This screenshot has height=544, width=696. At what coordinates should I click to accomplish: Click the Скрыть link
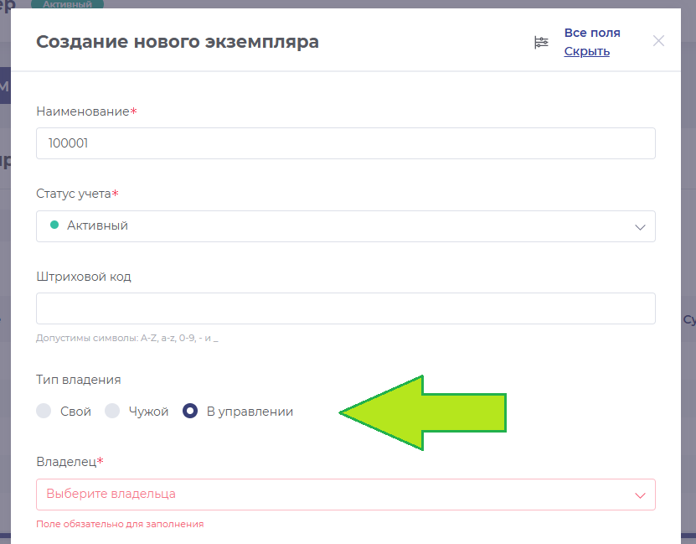[586, 52]
